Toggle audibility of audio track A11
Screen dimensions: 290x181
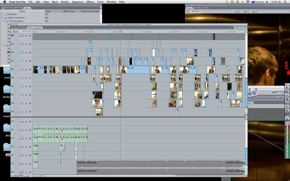click(12, 130)
